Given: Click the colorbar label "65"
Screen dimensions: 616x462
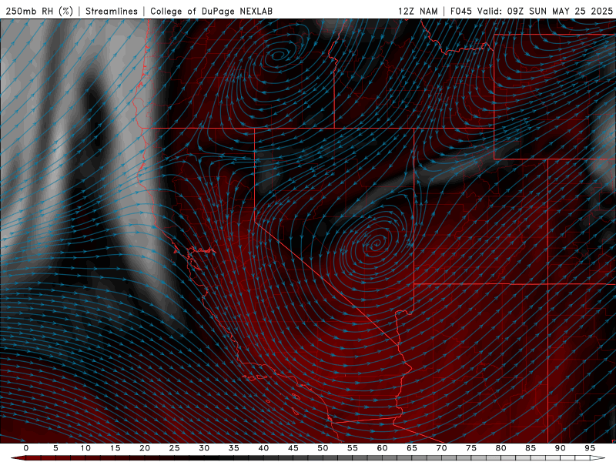Looking at the screenshot, I should coord(411,448).
